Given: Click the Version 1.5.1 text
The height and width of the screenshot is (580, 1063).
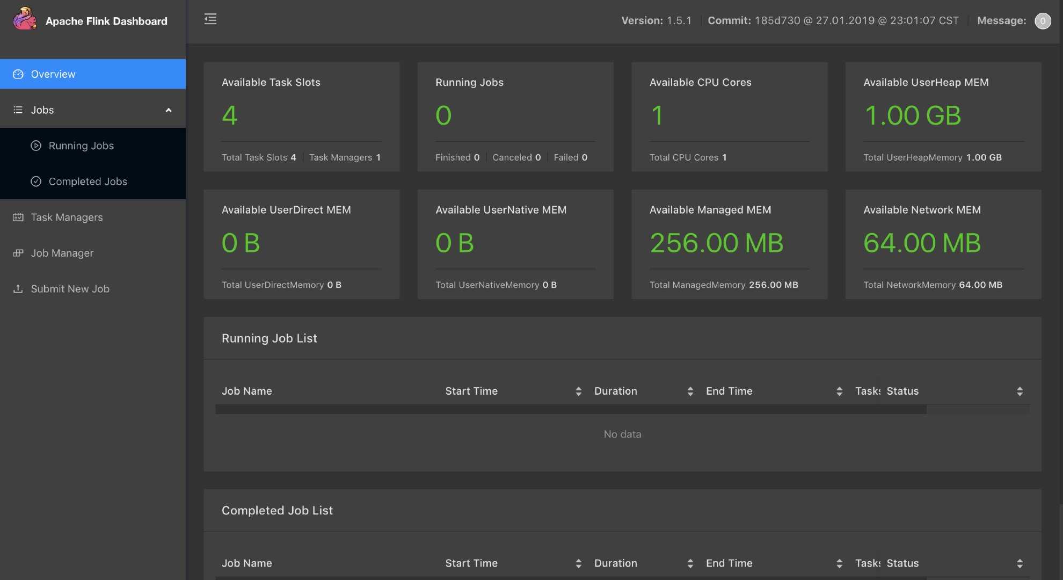Looking at the screenshot, I should click(x=657, y=20).
